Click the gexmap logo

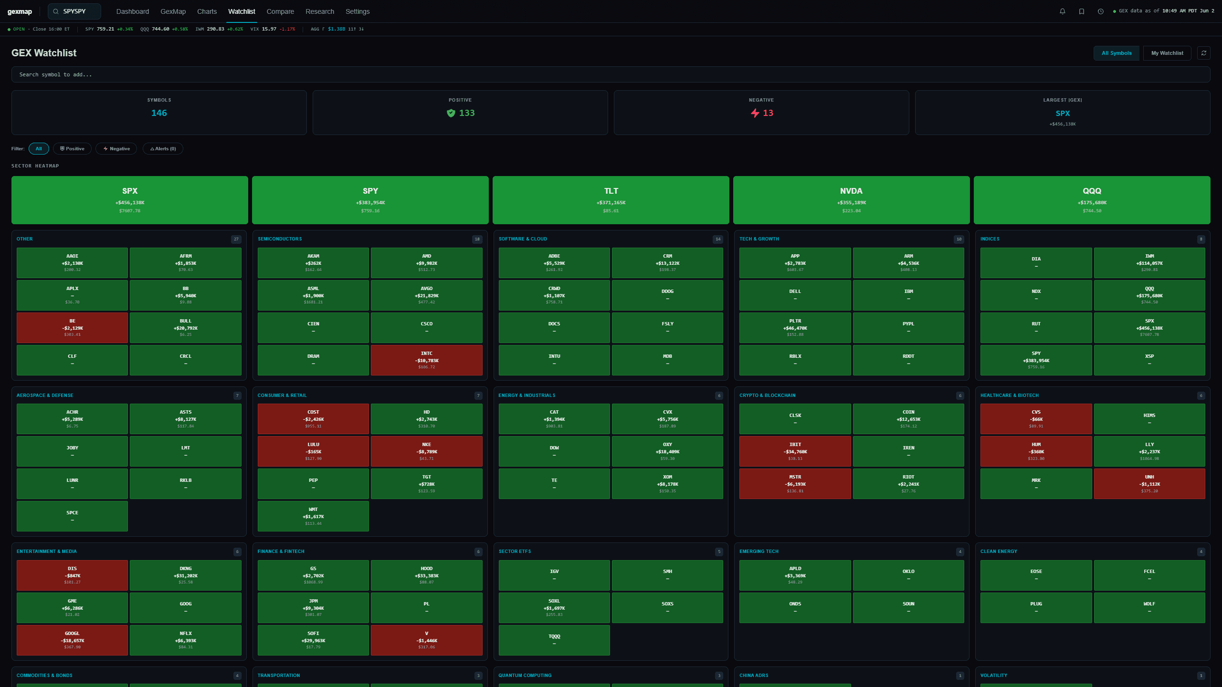click(x=20, y=11)
